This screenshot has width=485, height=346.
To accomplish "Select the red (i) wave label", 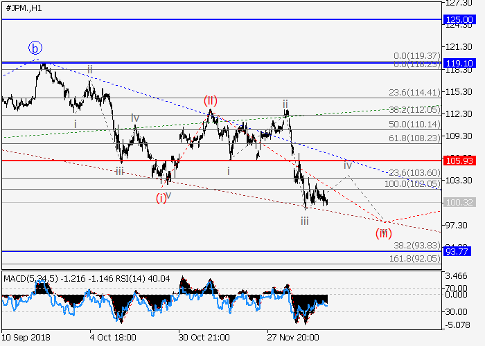I will (161, 197).
